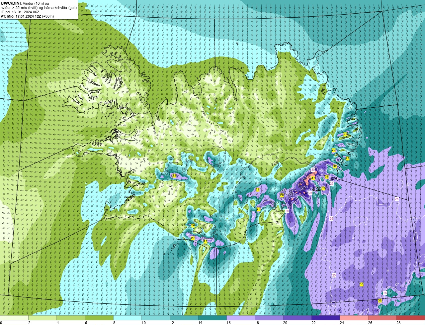Choose the 14–16 m/s dark teal legend swatch

click(212, 318)
